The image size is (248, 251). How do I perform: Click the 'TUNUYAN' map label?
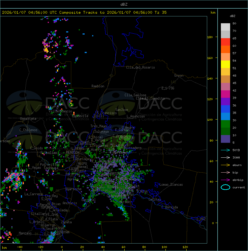(63, 232)
